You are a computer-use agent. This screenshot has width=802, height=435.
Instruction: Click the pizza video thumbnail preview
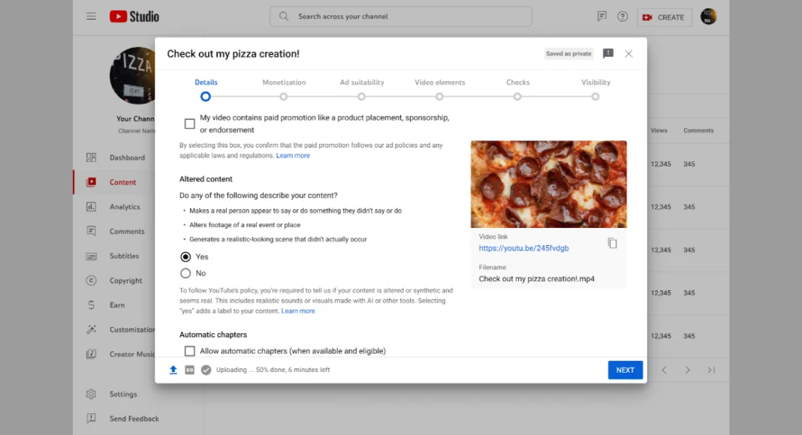click(x=548, y=184)
